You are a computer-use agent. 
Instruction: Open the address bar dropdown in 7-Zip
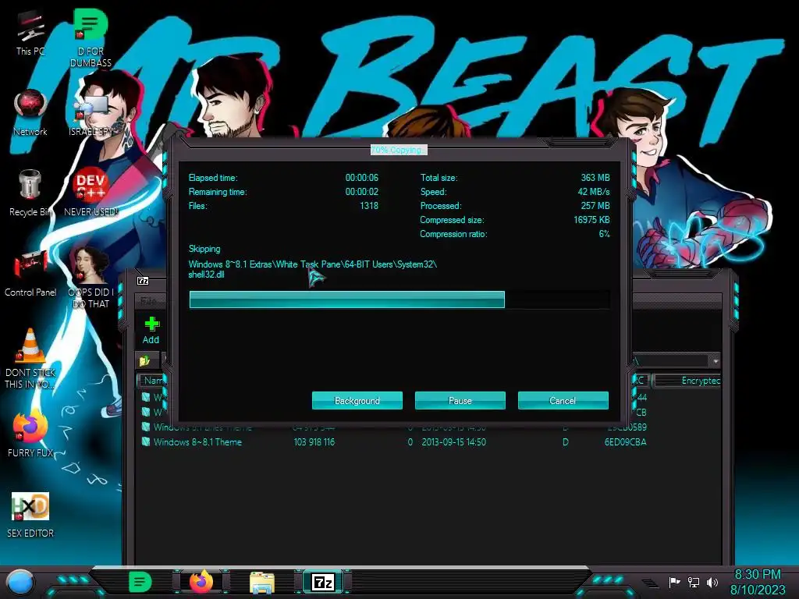pyautogui.click(x=716, y=360)
